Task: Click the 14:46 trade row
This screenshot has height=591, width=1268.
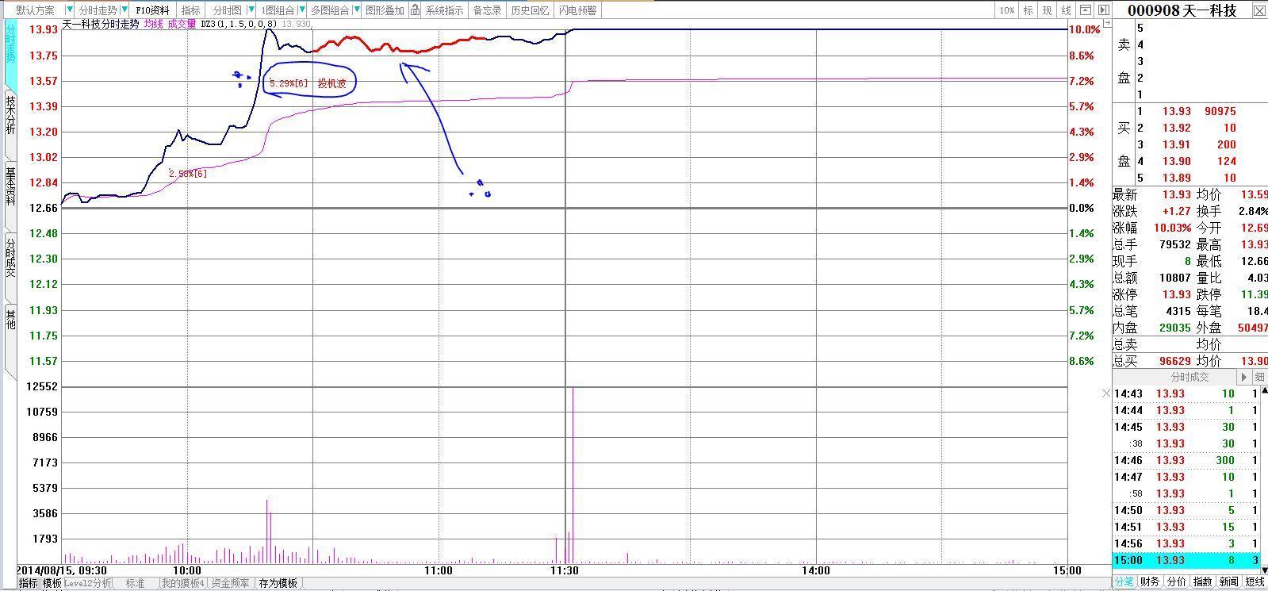Action: 1186,460
